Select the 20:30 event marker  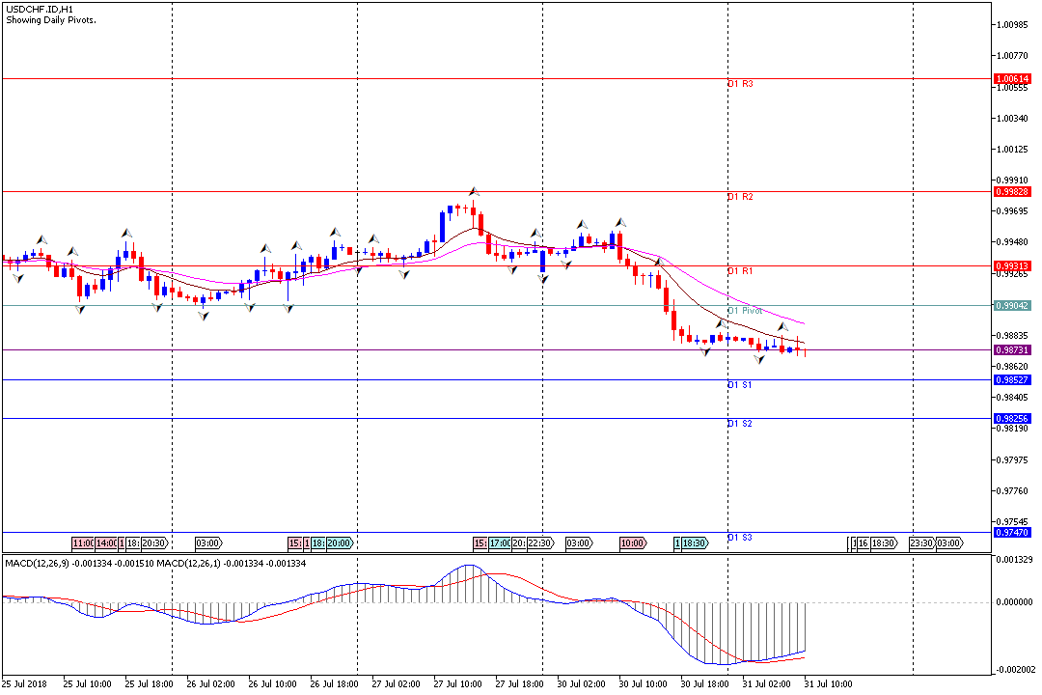[x=154, y=543]
